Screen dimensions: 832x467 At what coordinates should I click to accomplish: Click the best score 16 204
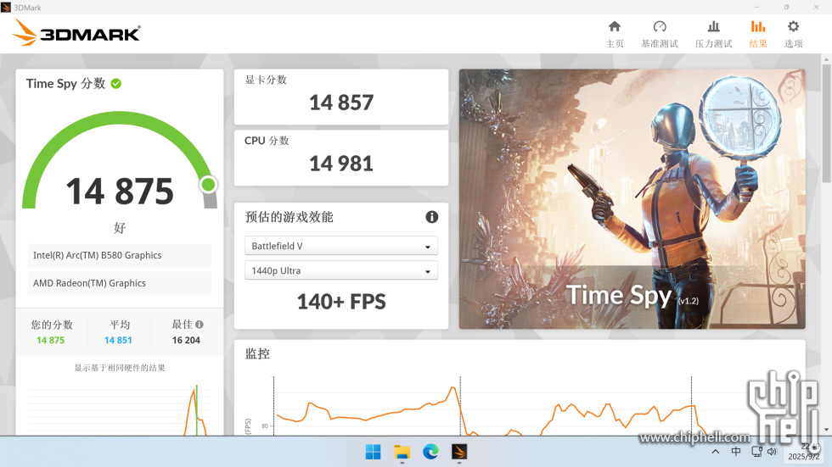[x=186, y=341]
